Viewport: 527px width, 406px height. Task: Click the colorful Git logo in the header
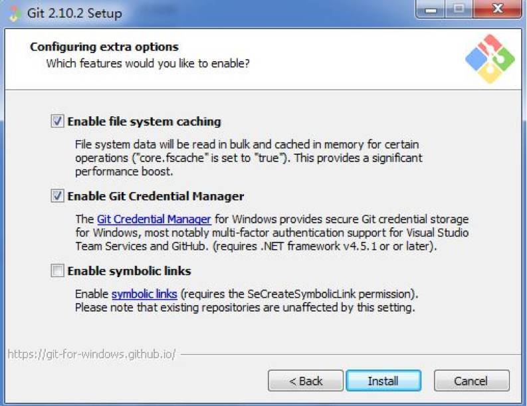(x=490, y=59)
